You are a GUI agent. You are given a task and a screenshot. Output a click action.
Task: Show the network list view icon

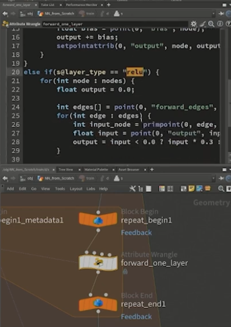[149, 189]
